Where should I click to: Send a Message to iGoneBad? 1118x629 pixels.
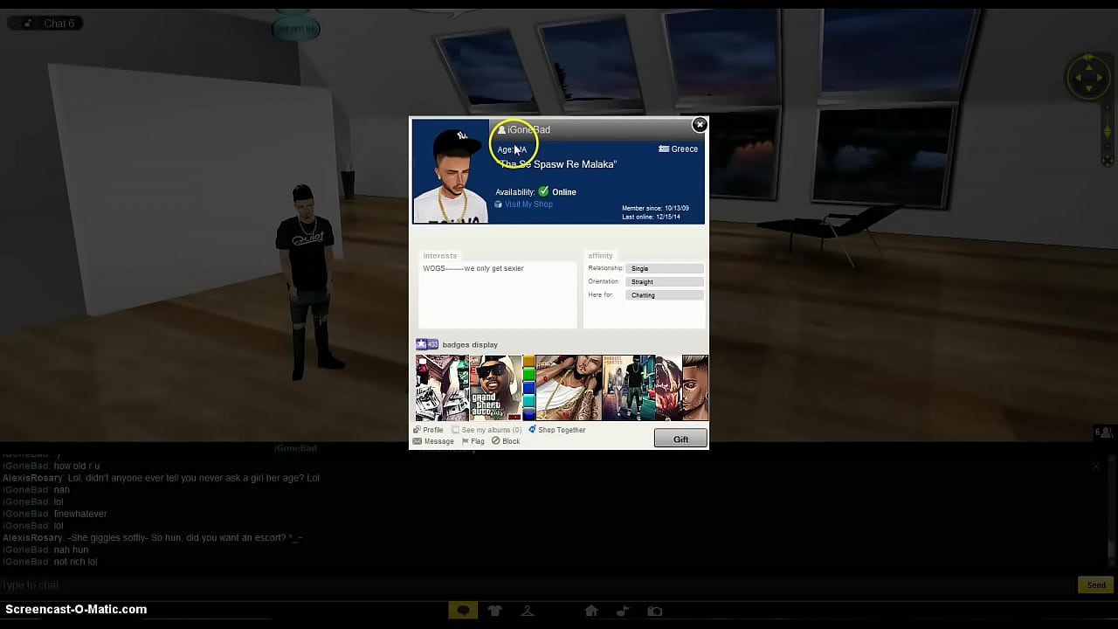point(433,441)
